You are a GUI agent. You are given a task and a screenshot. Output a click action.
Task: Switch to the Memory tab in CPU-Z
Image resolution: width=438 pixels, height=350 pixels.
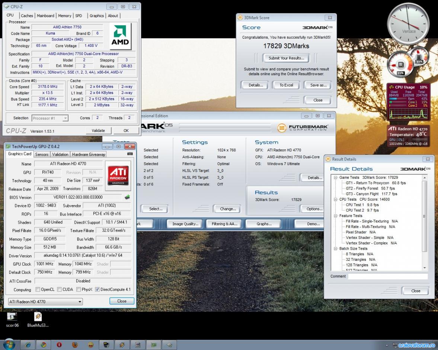point(64,16)
